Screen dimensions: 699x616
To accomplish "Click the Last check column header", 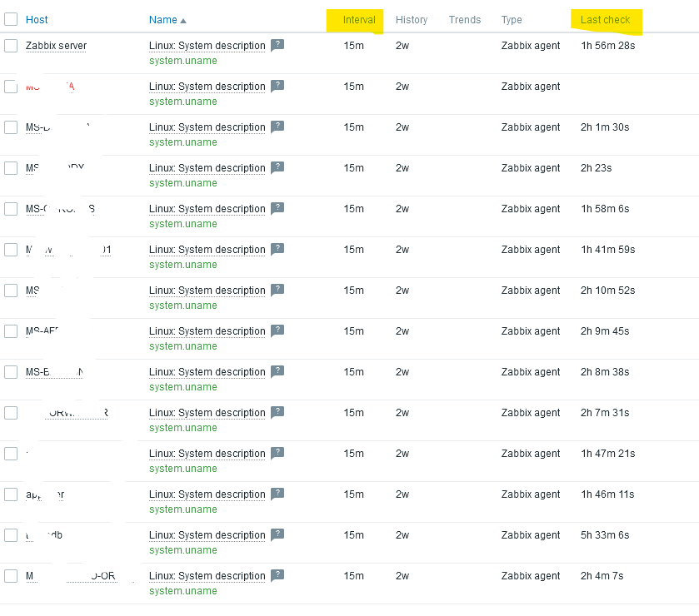I will [x=605, y=20].
